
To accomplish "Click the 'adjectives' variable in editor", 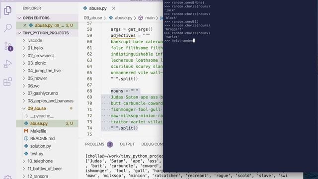I will (123, 35).
